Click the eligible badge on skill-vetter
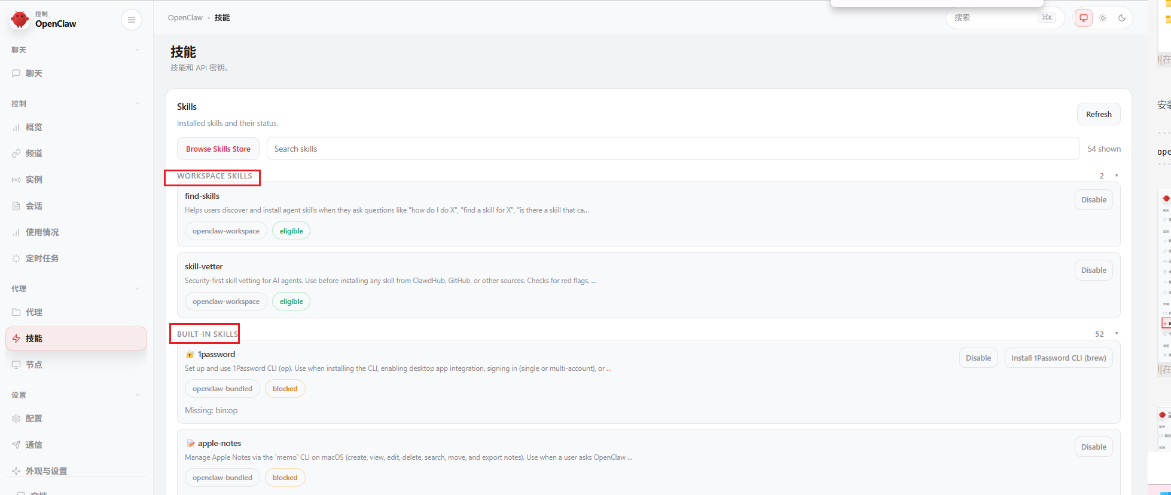The image size is (1171, 495). [291, 302]
